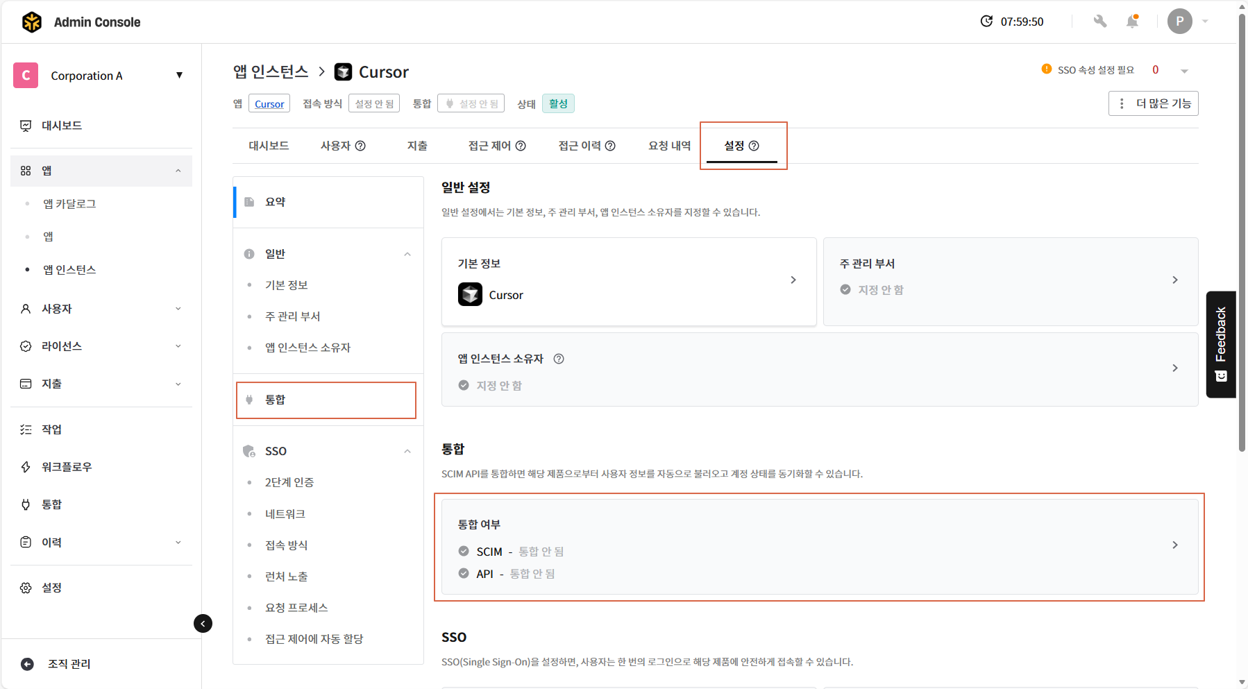The height and width of the screenshot is (689, 1248).
Task: Click the Cursor app link
Action: coord(269,104)
